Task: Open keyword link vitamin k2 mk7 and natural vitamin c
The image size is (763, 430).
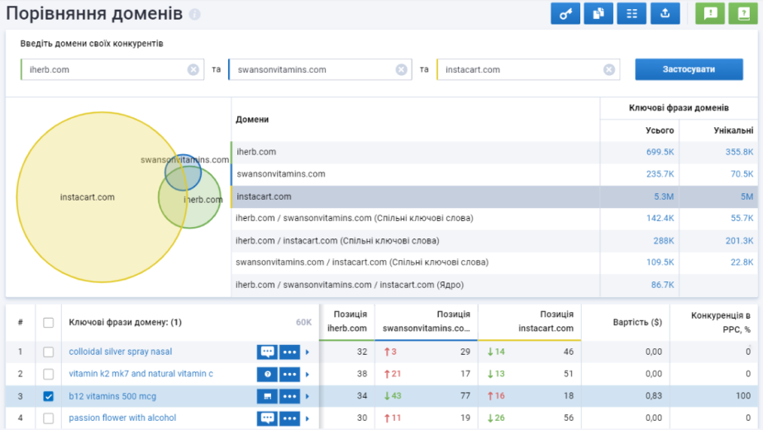Action: click(141, 374)
